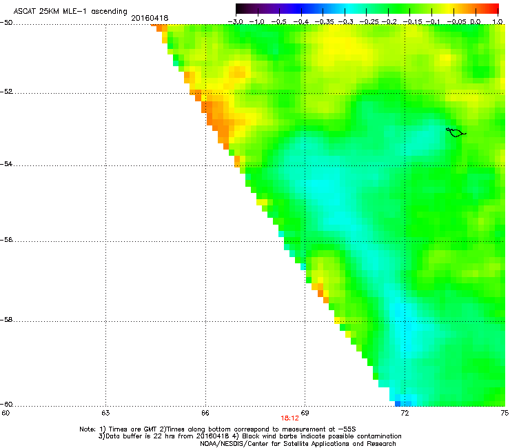Click the color bar label -1.0
This screenshot has height=448, width=510.
(x=258, y=22)
